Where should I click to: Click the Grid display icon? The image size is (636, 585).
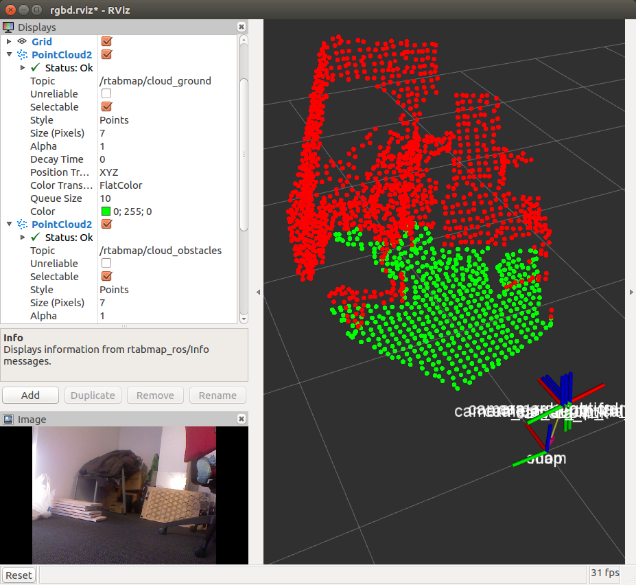(x=22, y=42)
